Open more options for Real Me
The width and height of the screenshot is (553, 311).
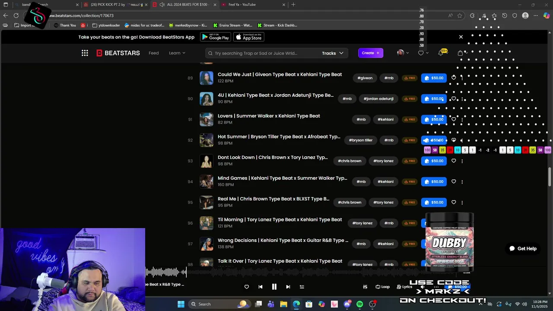coord(462,202)
